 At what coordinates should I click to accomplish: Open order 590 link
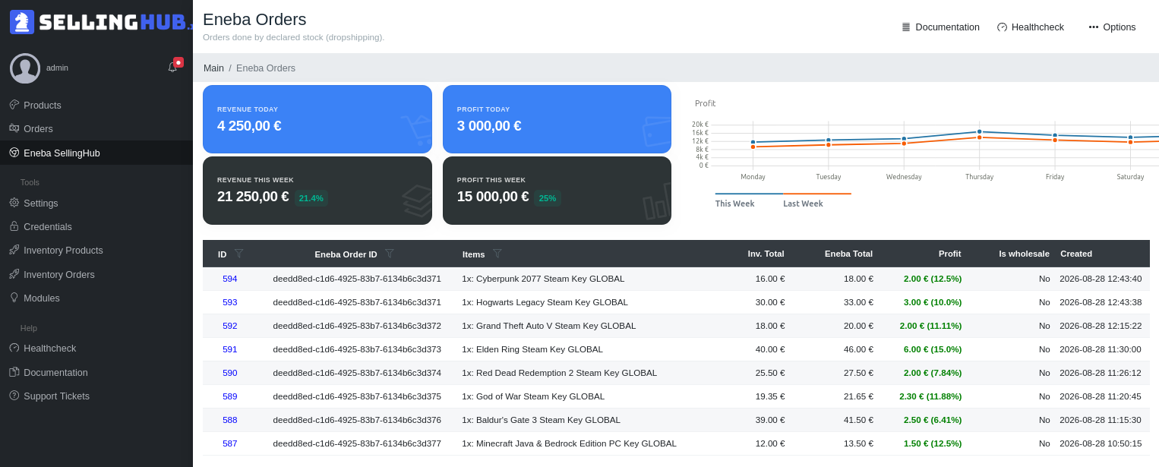pos(229,373)
